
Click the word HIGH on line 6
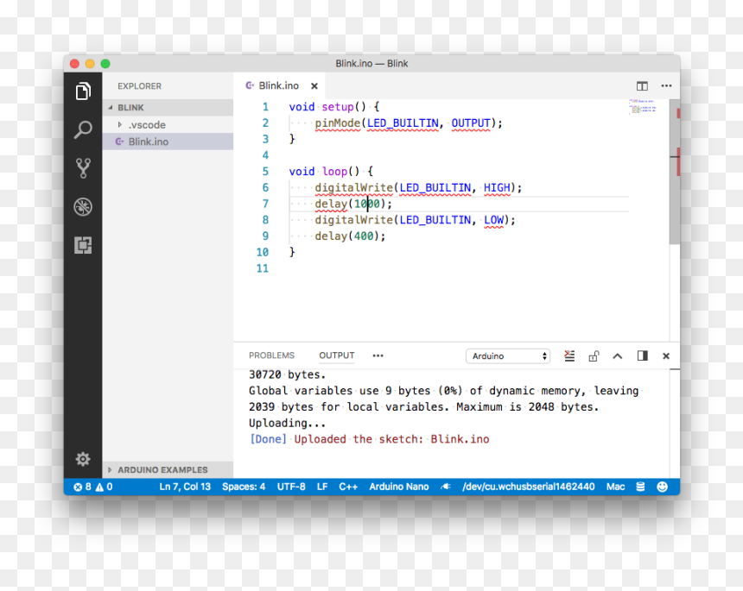(497, 188)
